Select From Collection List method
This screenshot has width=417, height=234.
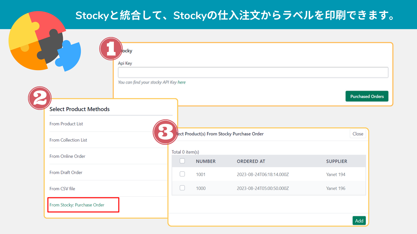point(68,140)
